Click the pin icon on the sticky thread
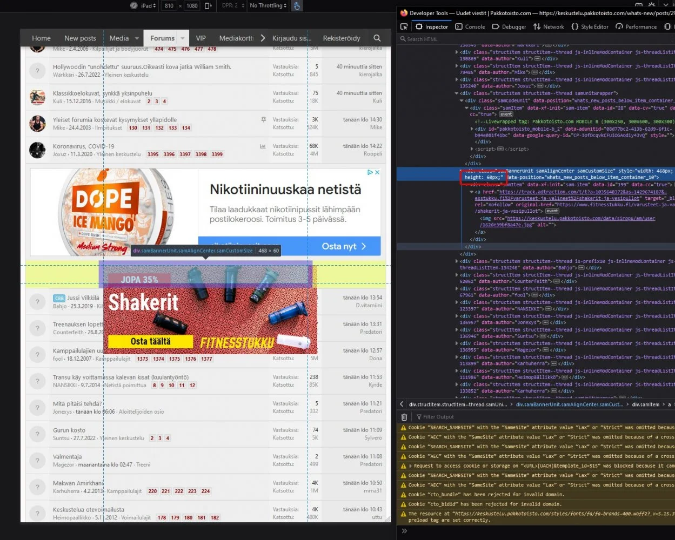Screen dimensions: 675x540 (264, 119)
